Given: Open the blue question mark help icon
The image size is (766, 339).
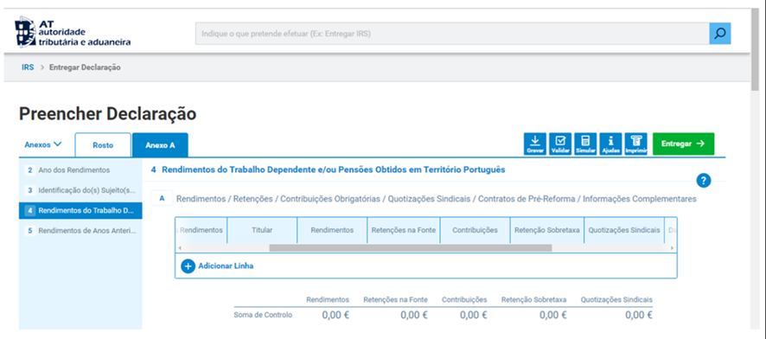Looking at the screenshot, I should pyautogui.click(x=704, y=180).
